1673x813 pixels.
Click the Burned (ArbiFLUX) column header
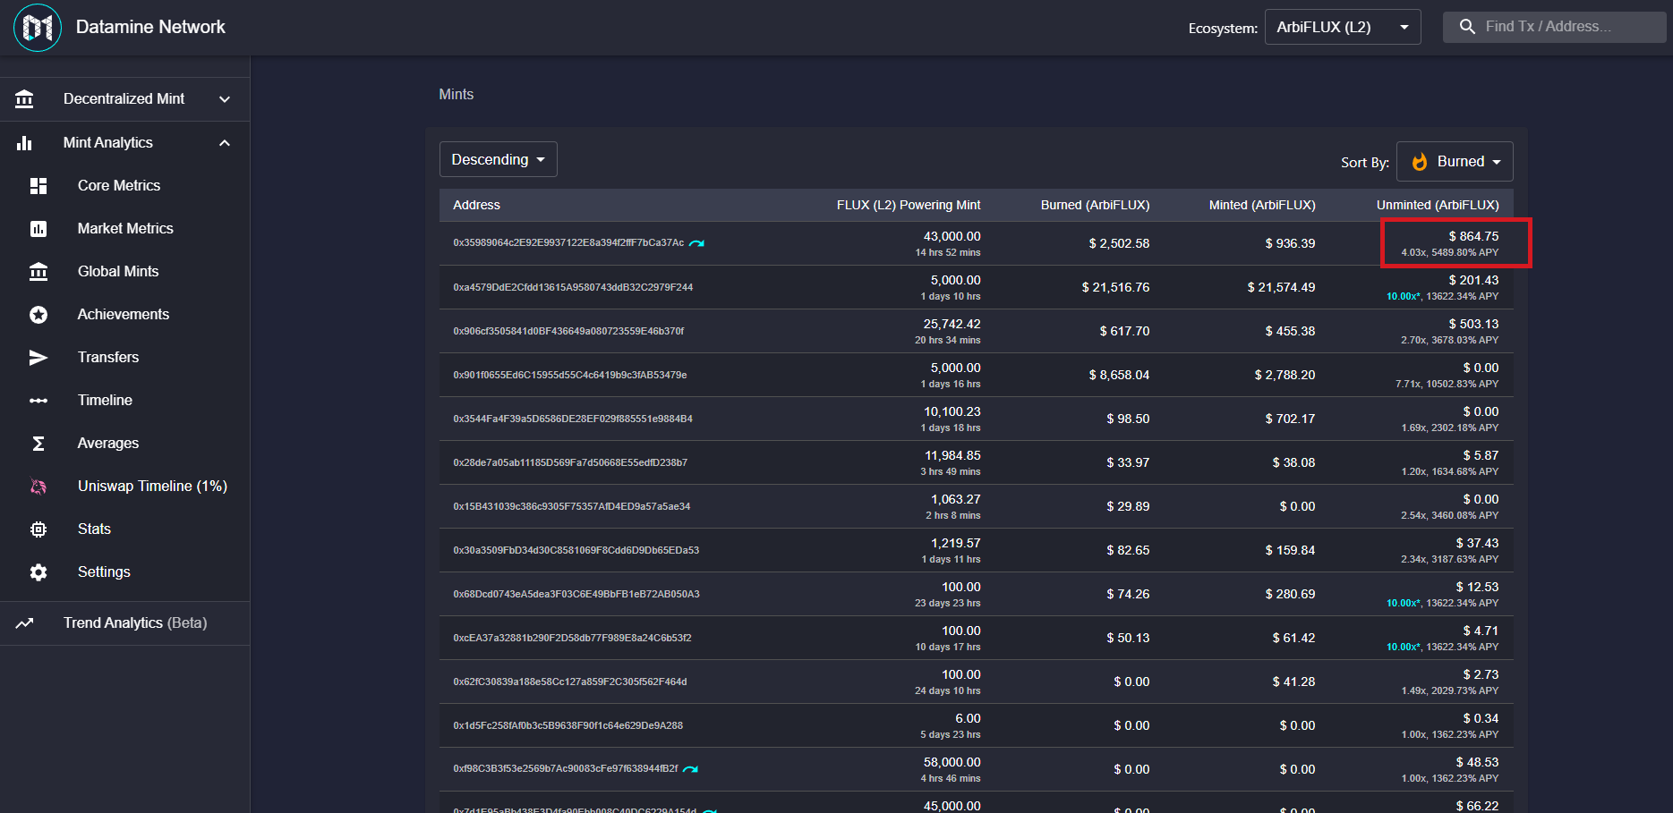click(1096, 205)
